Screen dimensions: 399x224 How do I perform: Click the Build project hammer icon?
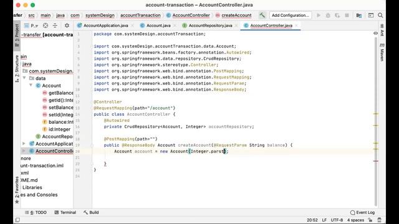click(262, 15)
